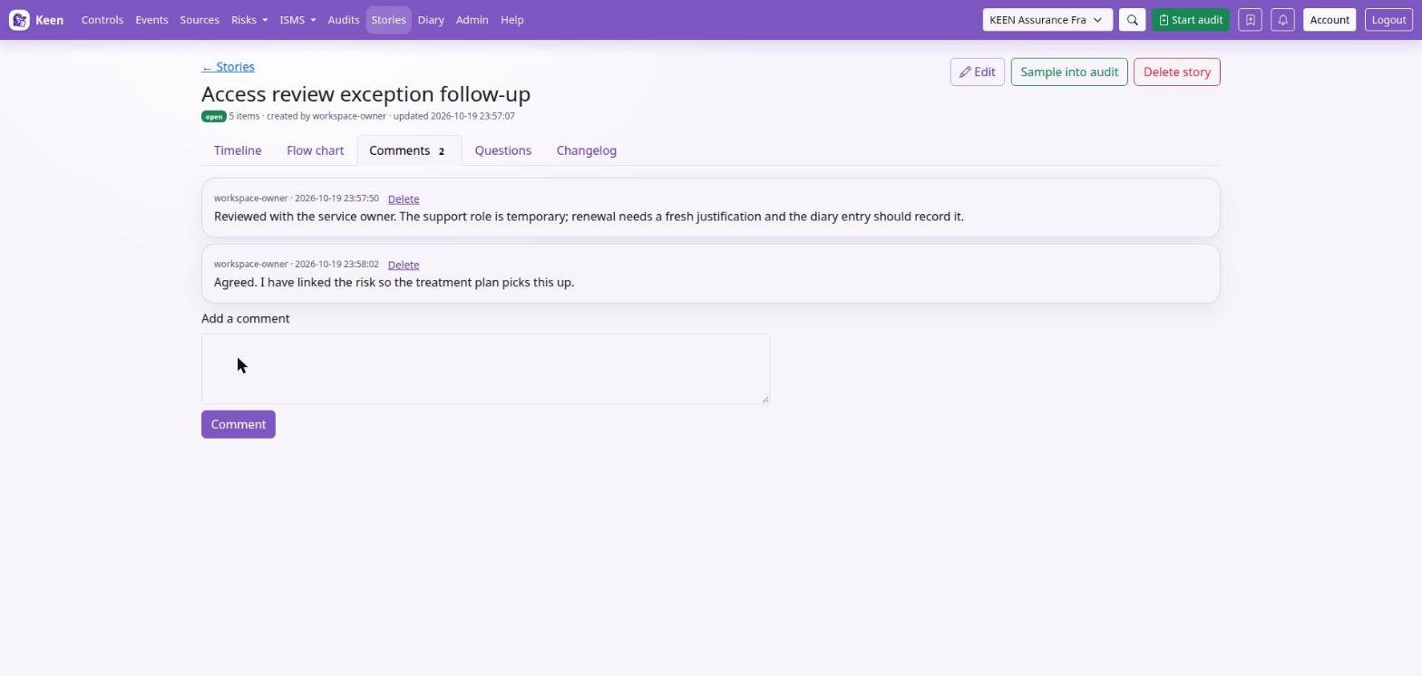Go back via the ← Stories link
This screenshot has width=1422, height=676.
point(228,67)
